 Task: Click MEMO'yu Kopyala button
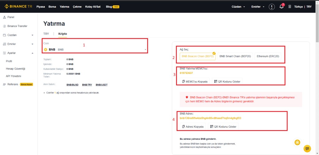coord(195,82)
